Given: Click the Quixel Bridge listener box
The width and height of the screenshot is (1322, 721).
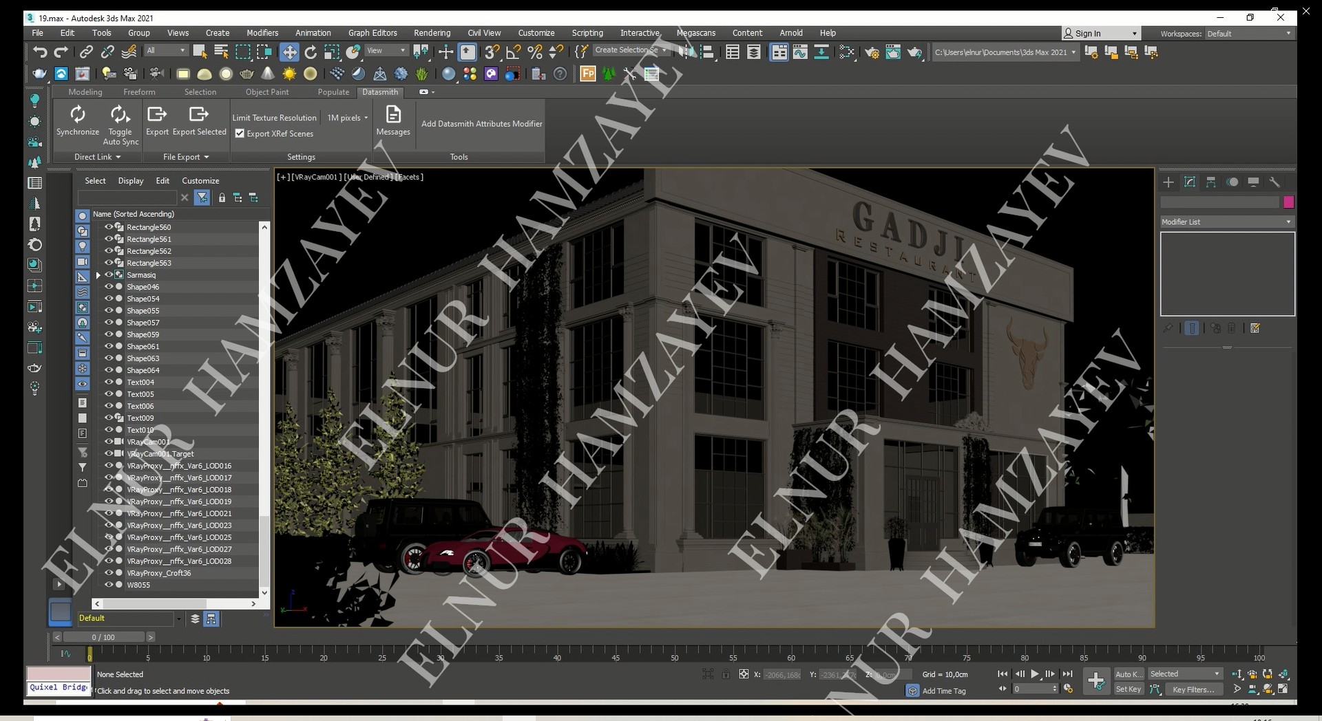Looking at the screenshot, I should [59, 687].
